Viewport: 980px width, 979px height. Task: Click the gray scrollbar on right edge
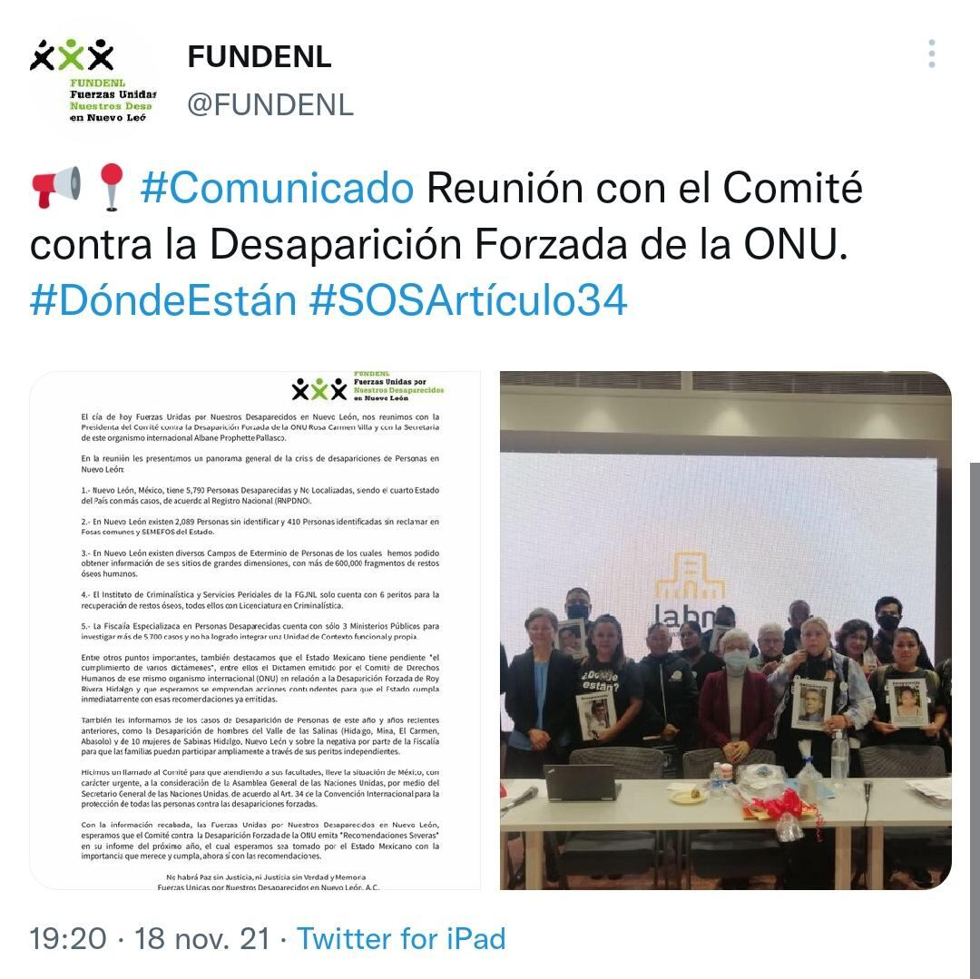[975, 720]
